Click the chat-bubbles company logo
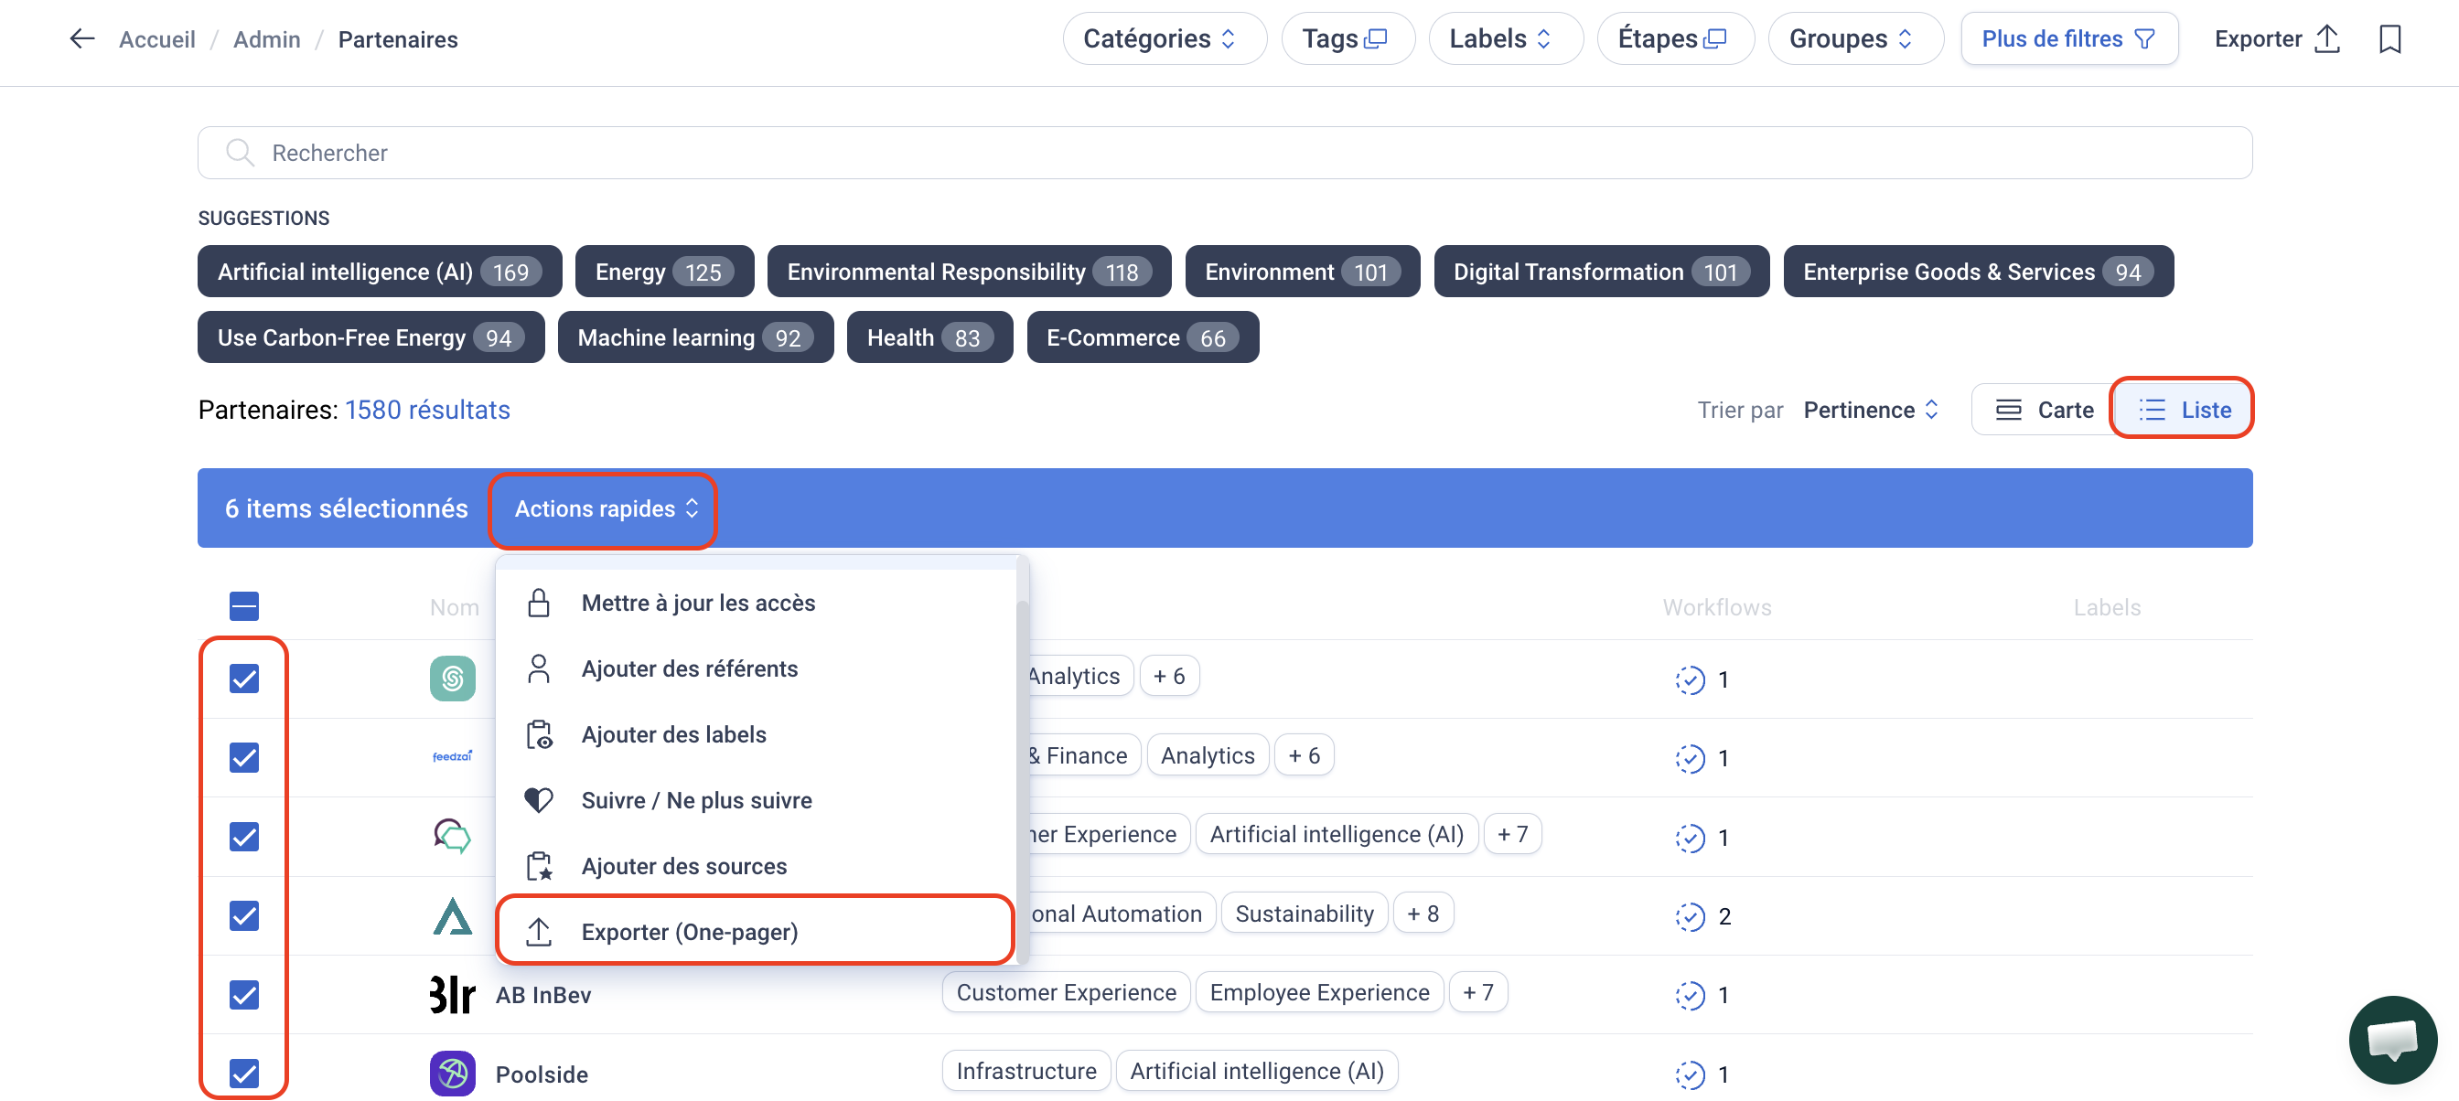Image resolution: width=2459 pixels, height=1101 pixels. 453,836
